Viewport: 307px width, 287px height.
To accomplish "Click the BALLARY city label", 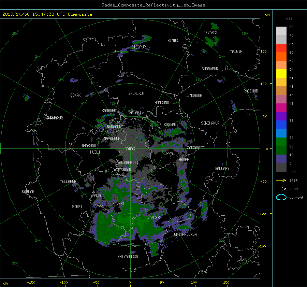I will tap(222, 169).
